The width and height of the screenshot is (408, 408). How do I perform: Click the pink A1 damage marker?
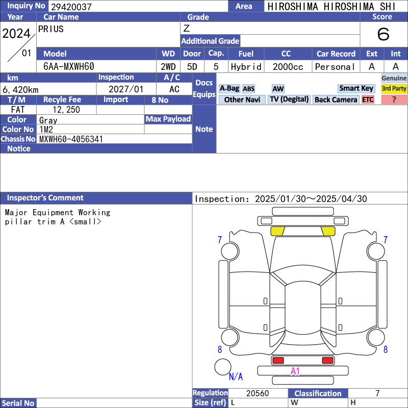coord(295,371)
